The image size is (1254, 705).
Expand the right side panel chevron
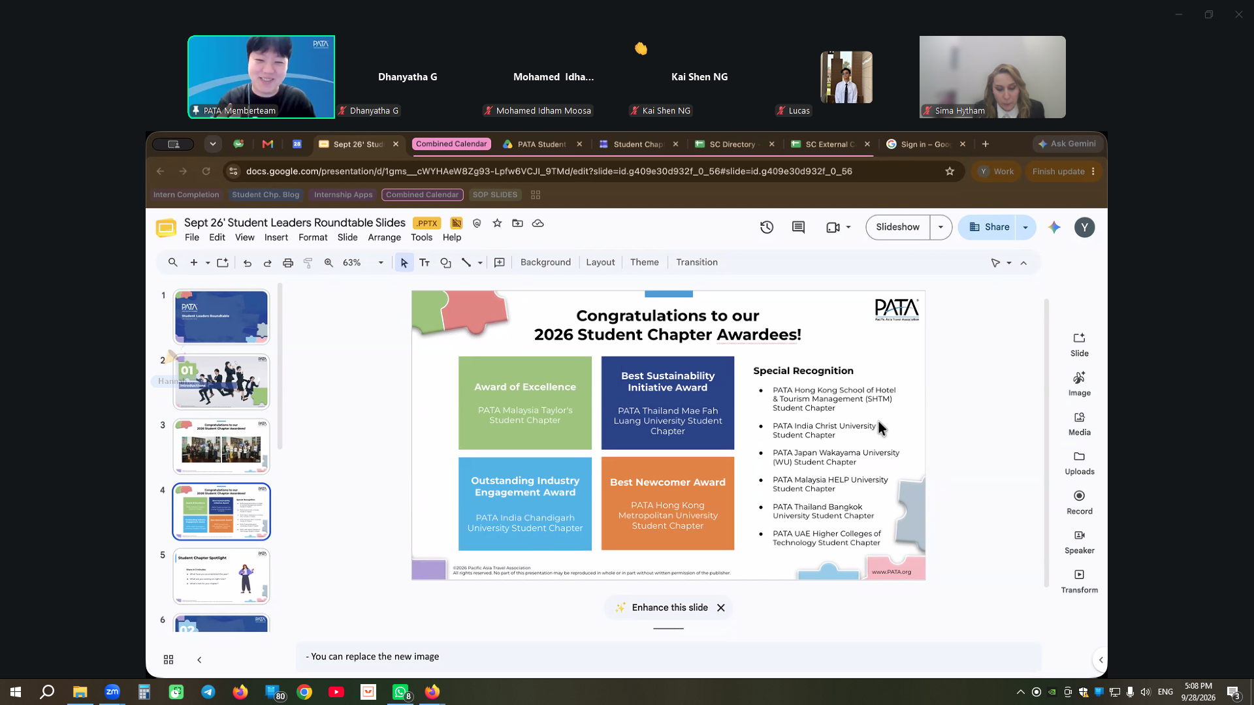point(1101,660)
